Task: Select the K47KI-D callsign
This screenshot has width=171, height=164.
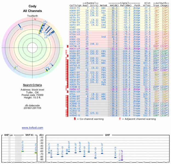Action: pyautogui.click(x=75, y=65)
